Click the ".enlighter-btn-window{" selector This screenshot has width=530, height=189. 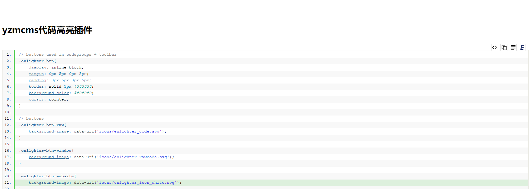[x=46, y=151]
